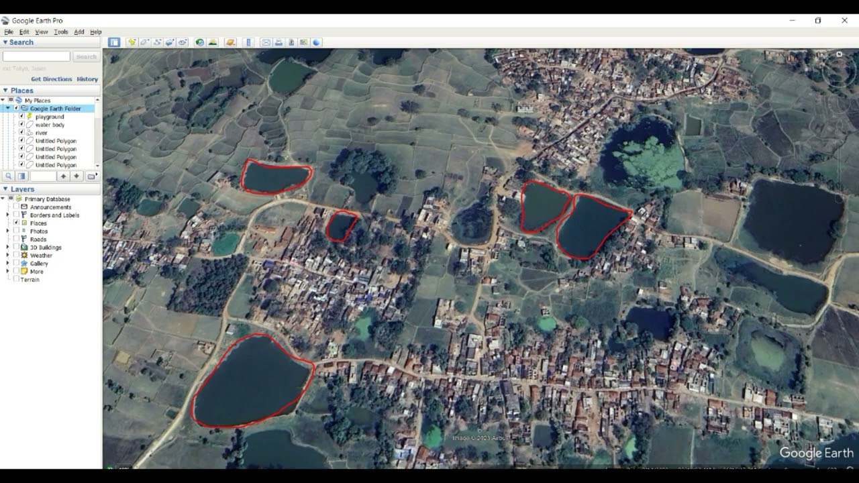The height and width of the screenshot is (483, 859).
Task: Expand the Gallery layer node
Action: [8, 263]
